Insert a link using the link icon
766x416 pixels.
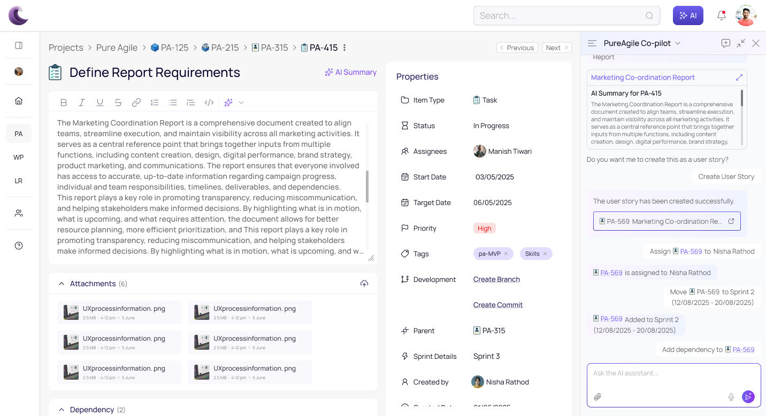point(136,103)
